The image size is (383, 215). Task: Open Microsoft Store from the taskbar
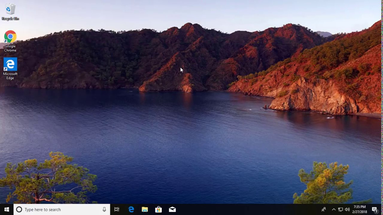(159, 210)
